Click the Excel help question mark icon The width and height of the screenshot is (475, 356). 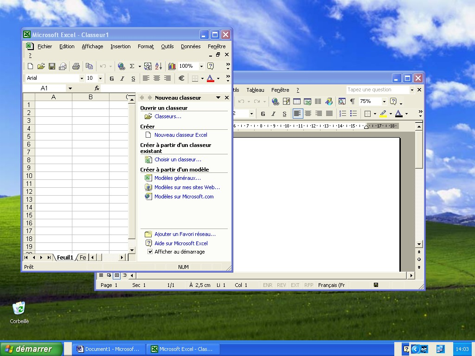211,66
